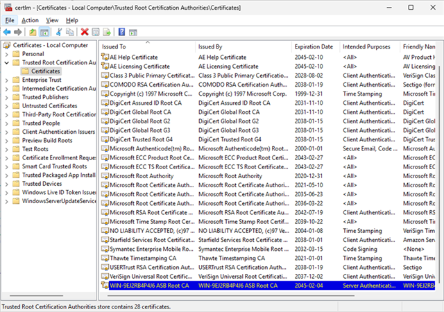Click the Certificates - Local Computer root icon
Viewport: 444px width, 312px height.
tap(7, 45)
